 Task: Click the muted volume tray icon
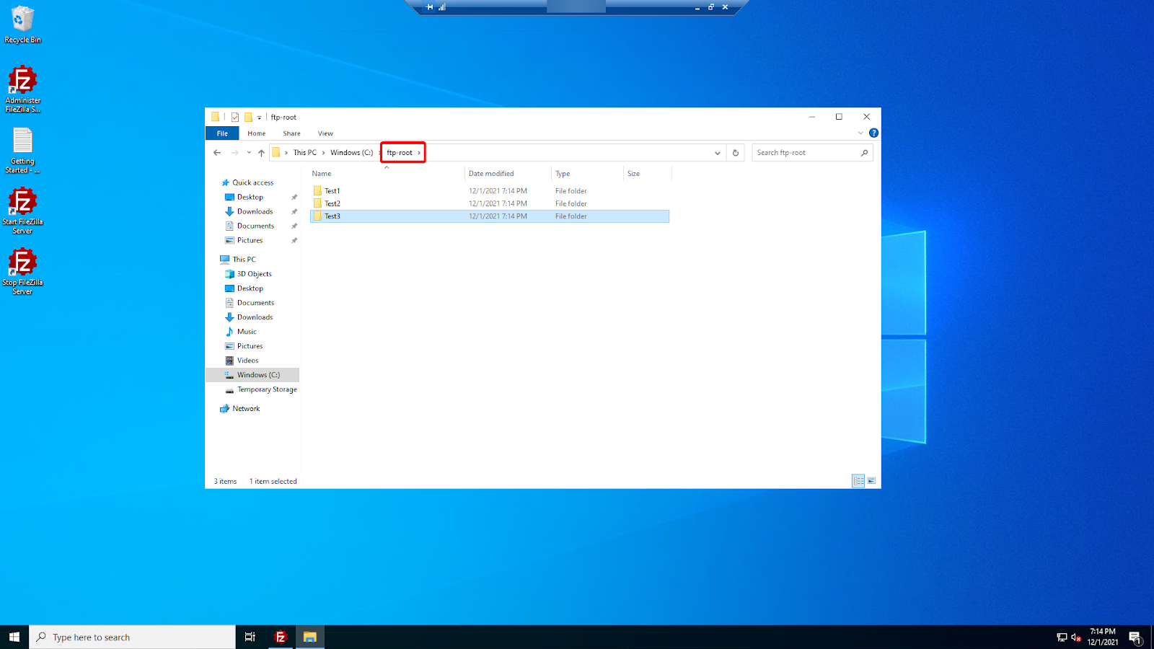coord(1076,637)
